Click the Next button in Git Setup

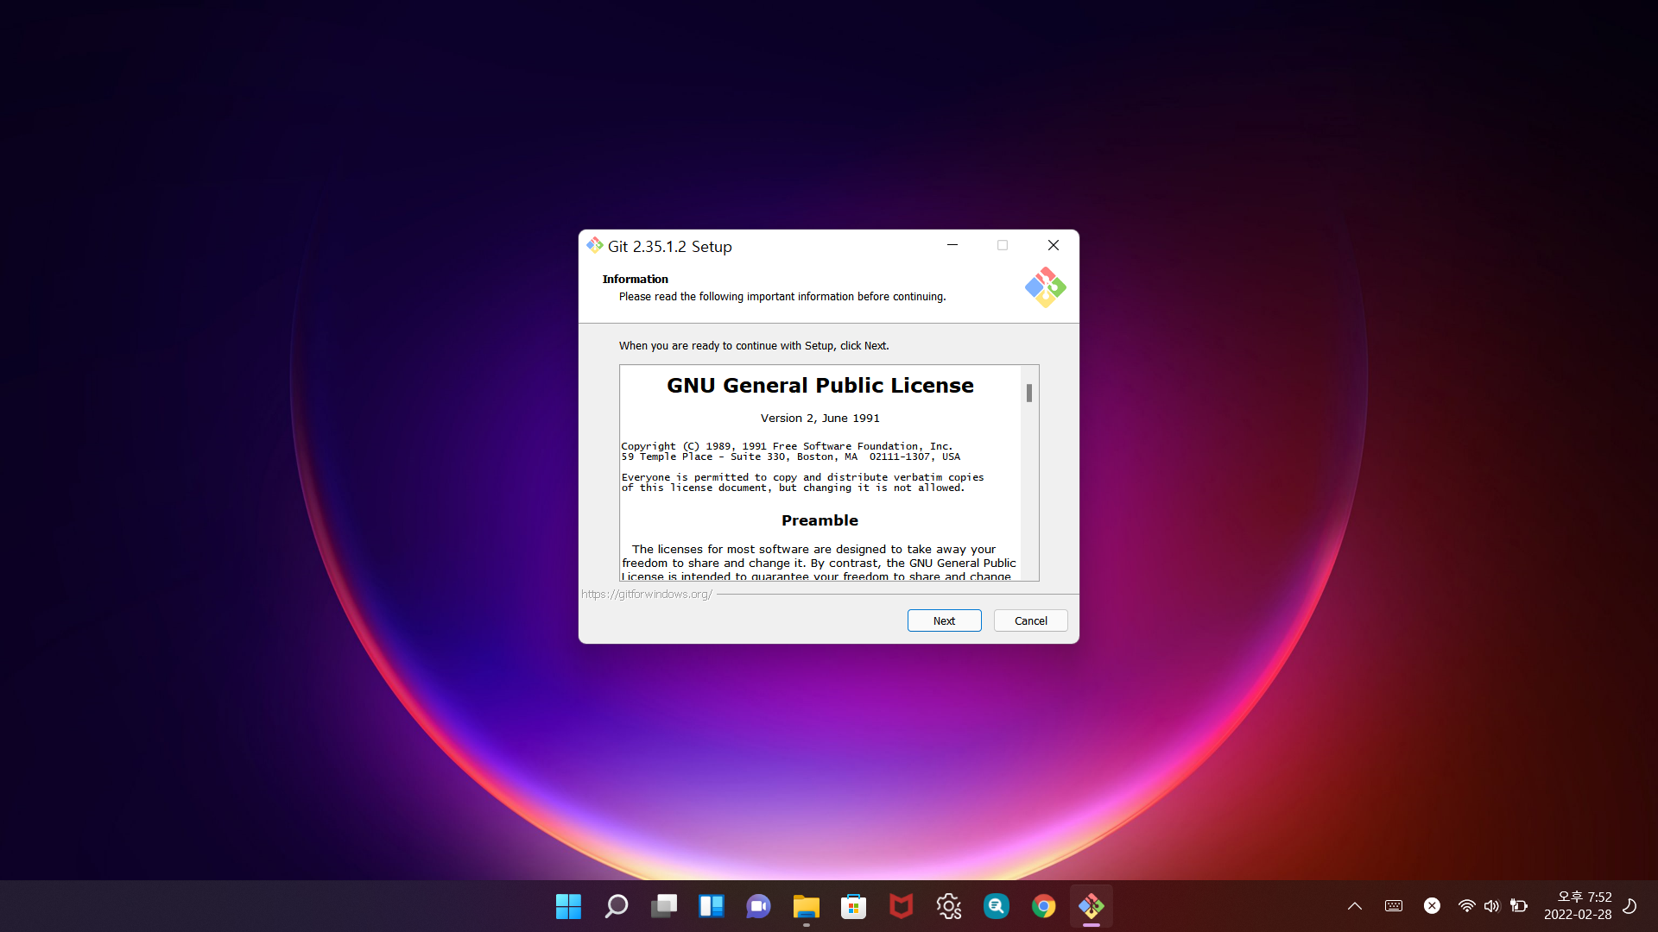click(944, 620)
